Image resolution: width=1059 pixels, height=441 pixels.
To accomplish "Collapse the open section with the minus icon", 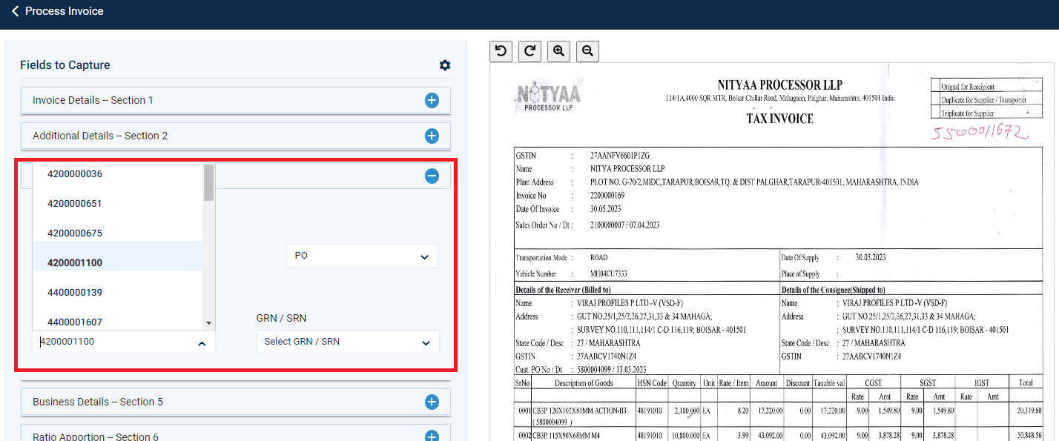I will point(432,176).
